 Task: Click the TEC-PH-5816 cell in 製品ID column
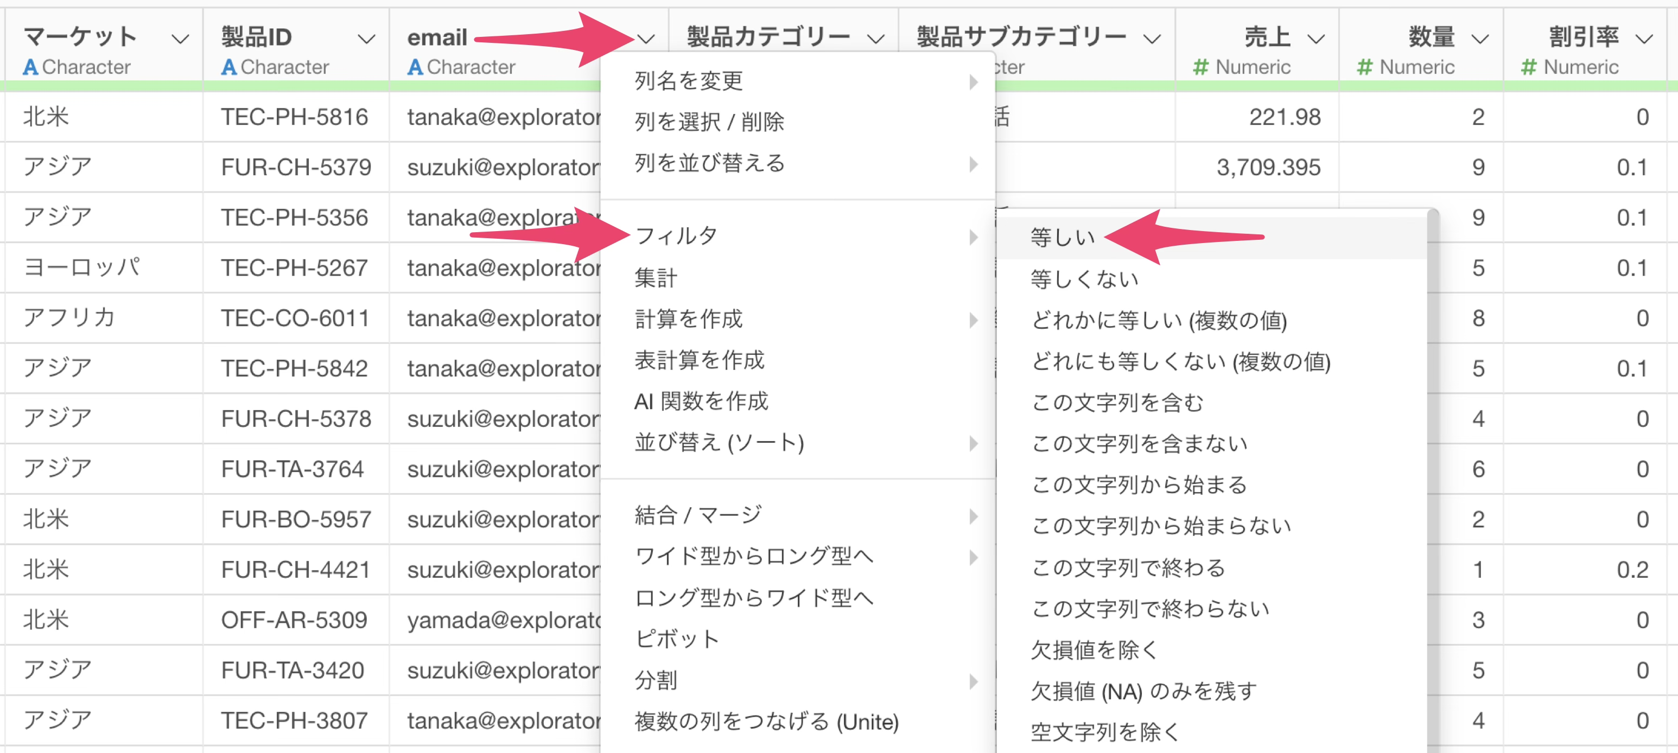point(295,117)
